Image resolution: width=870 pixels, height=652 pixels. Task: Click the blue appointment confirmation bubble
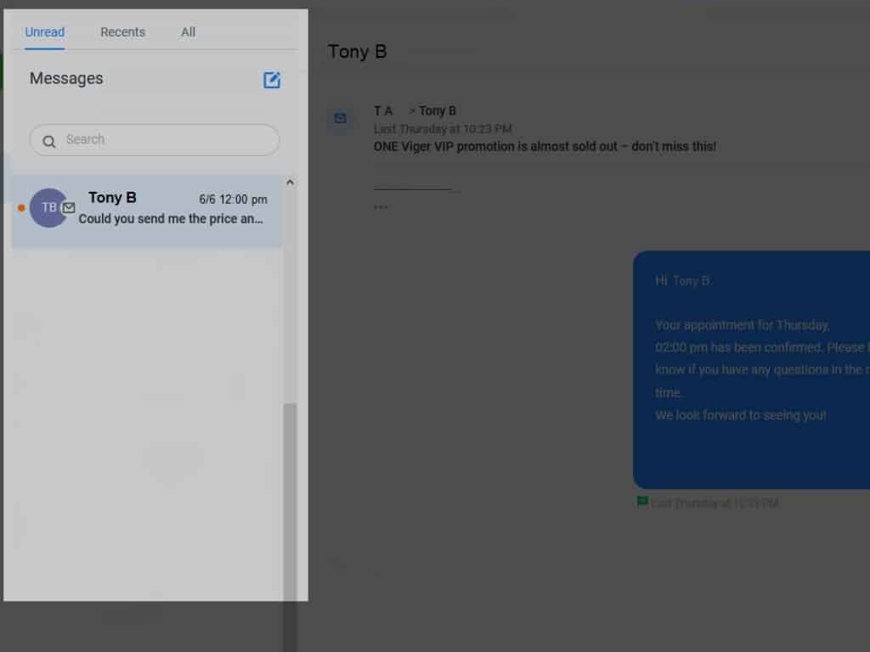click(751, 369)
